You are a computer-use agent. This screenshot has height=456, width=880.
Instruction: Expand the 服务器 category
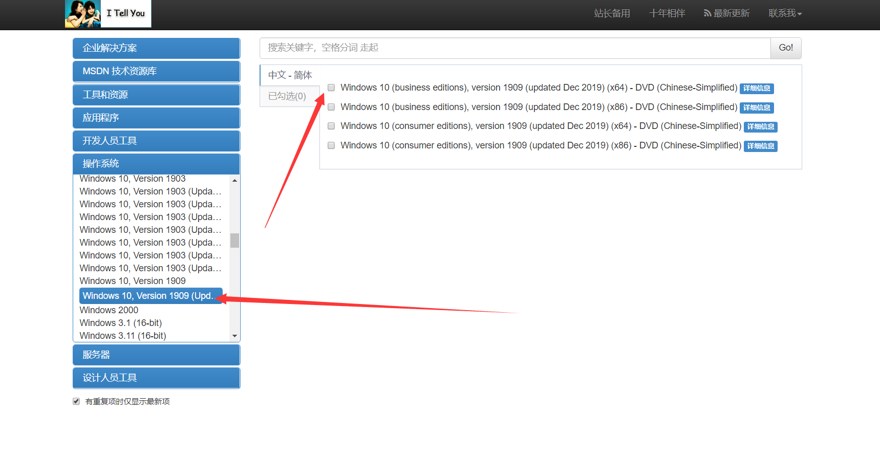(x=156, y=355)
